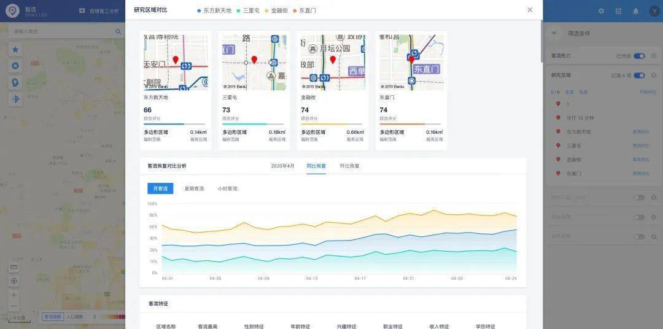Open the notifications bell

635,11
